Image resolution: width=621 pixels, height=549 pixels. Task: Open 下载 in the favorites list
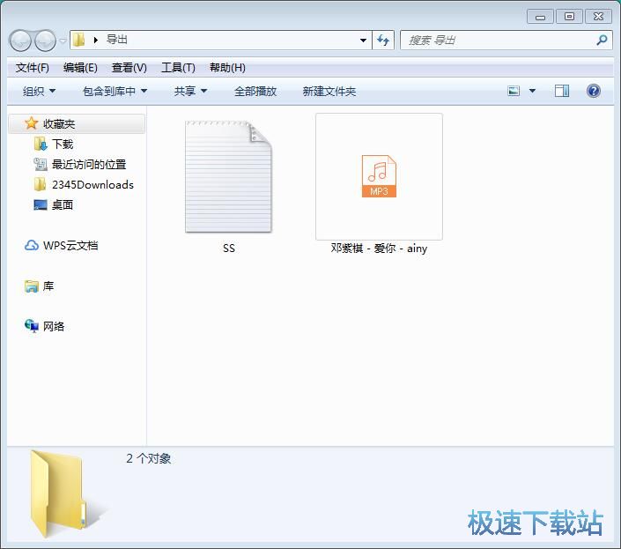click(63, 145)
